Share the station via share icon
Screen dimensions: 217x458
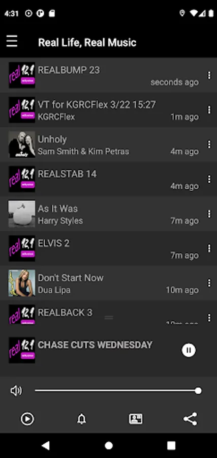[x=190, y=419]
